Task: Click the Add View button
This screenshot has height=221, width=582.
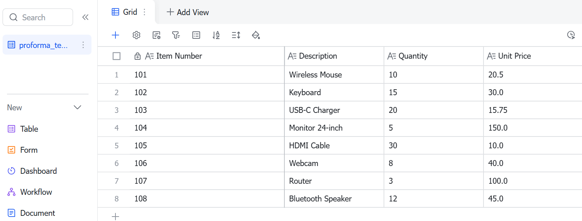Action: [x=188, y=12]
